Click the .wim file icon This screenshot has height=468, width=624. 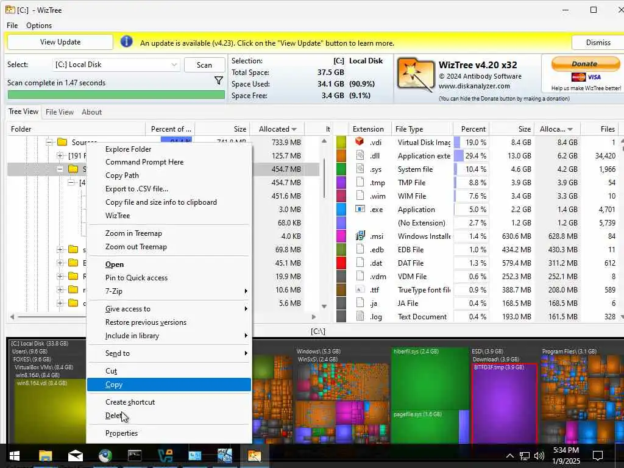pos(360,196)
